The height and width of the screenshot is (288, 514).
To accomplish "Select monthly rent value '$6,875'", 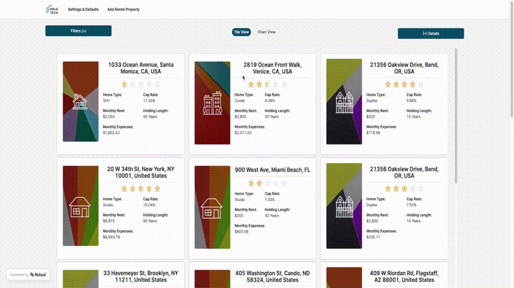I will point(109,221).
